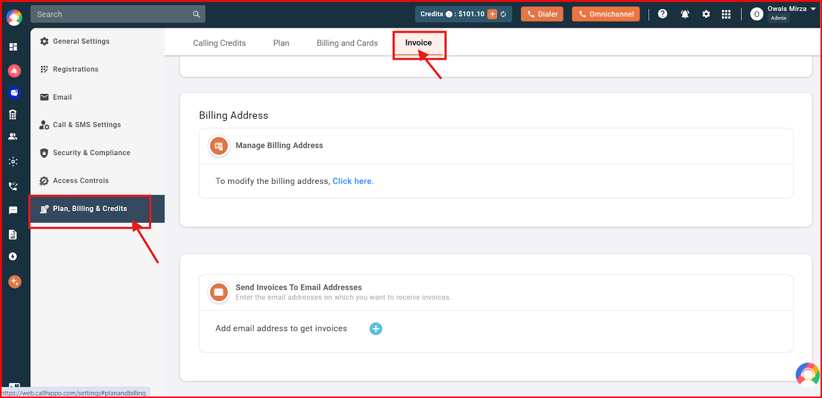Switch to the Billing and Cards tab
822x398 pixels.
click(347, 43)
